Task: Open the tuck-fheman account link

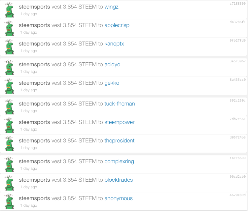Action: click(x=120, y=104)
